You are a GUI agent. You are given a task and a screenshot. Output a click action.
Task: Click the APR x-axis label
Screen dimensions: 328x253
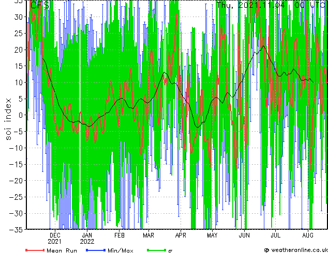(x=181, y=235)
